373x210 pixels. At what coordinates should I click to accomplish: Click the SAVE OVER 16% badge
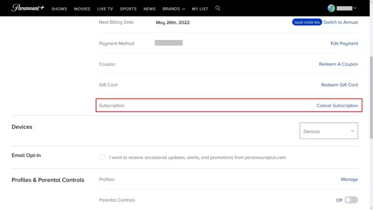[307, 22]
